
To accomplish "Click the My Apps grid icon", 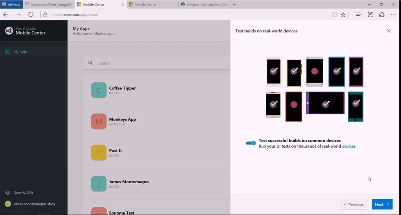I will coord(8,51).
